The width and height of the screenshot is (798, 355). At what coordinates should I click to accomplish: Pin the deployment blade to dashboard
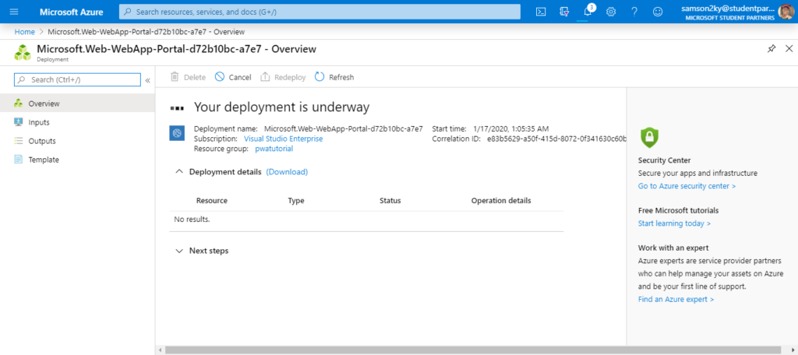pyautogui.click(x=772, y=49)
